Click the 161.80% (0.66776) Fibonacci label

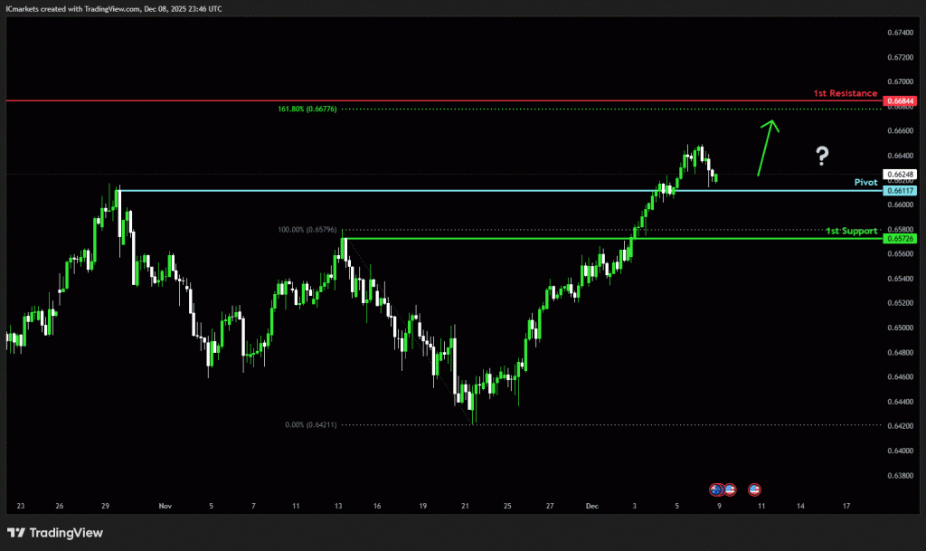pos(307,109)
